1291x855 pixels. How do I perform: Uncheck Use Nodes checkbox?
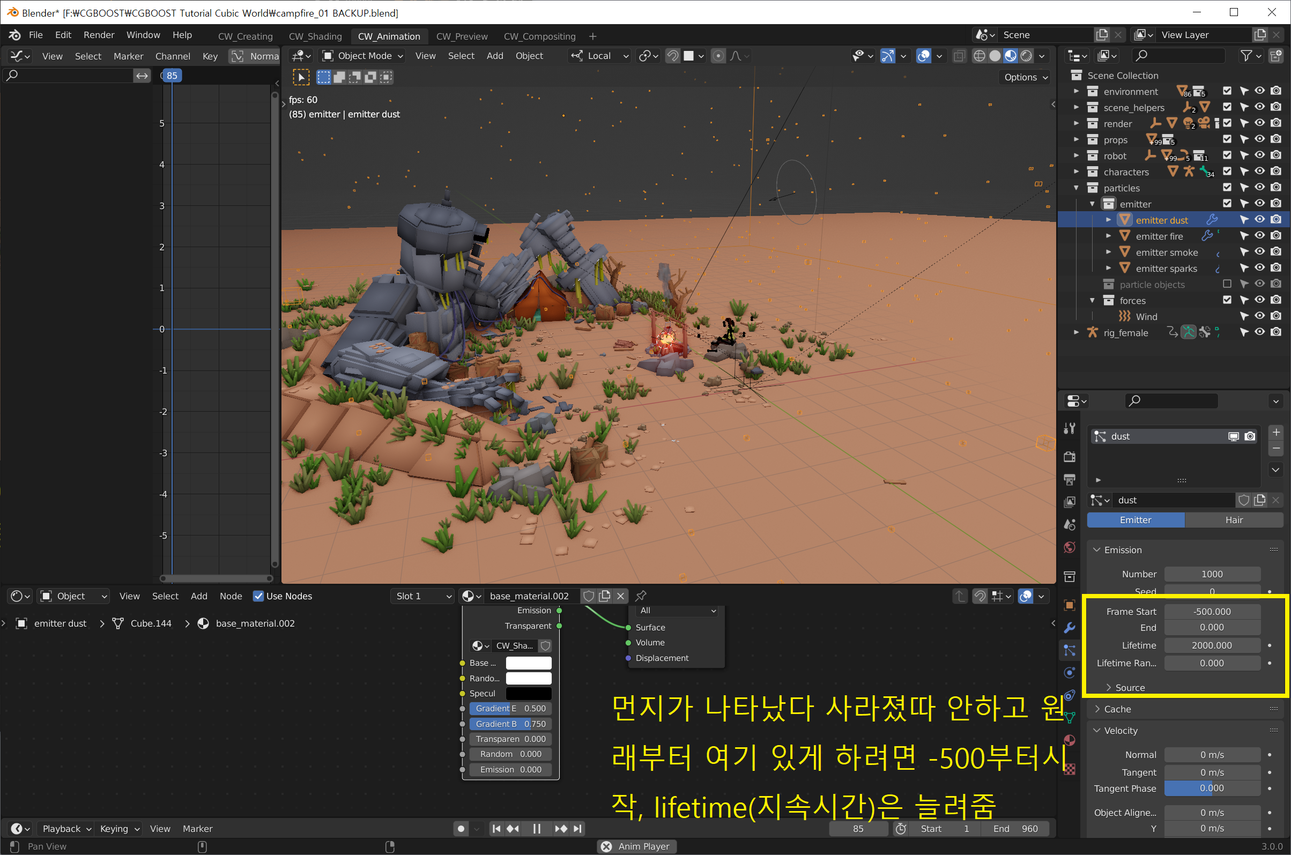pos(258,596)
